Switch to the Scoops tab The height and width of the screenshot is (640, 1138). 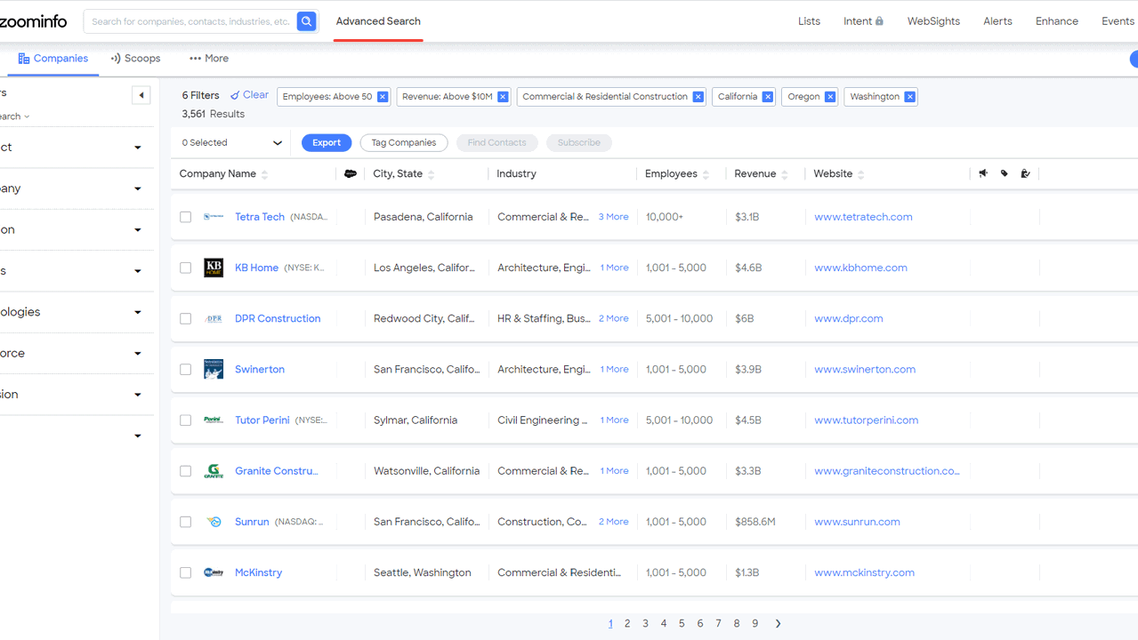[135, 59]
